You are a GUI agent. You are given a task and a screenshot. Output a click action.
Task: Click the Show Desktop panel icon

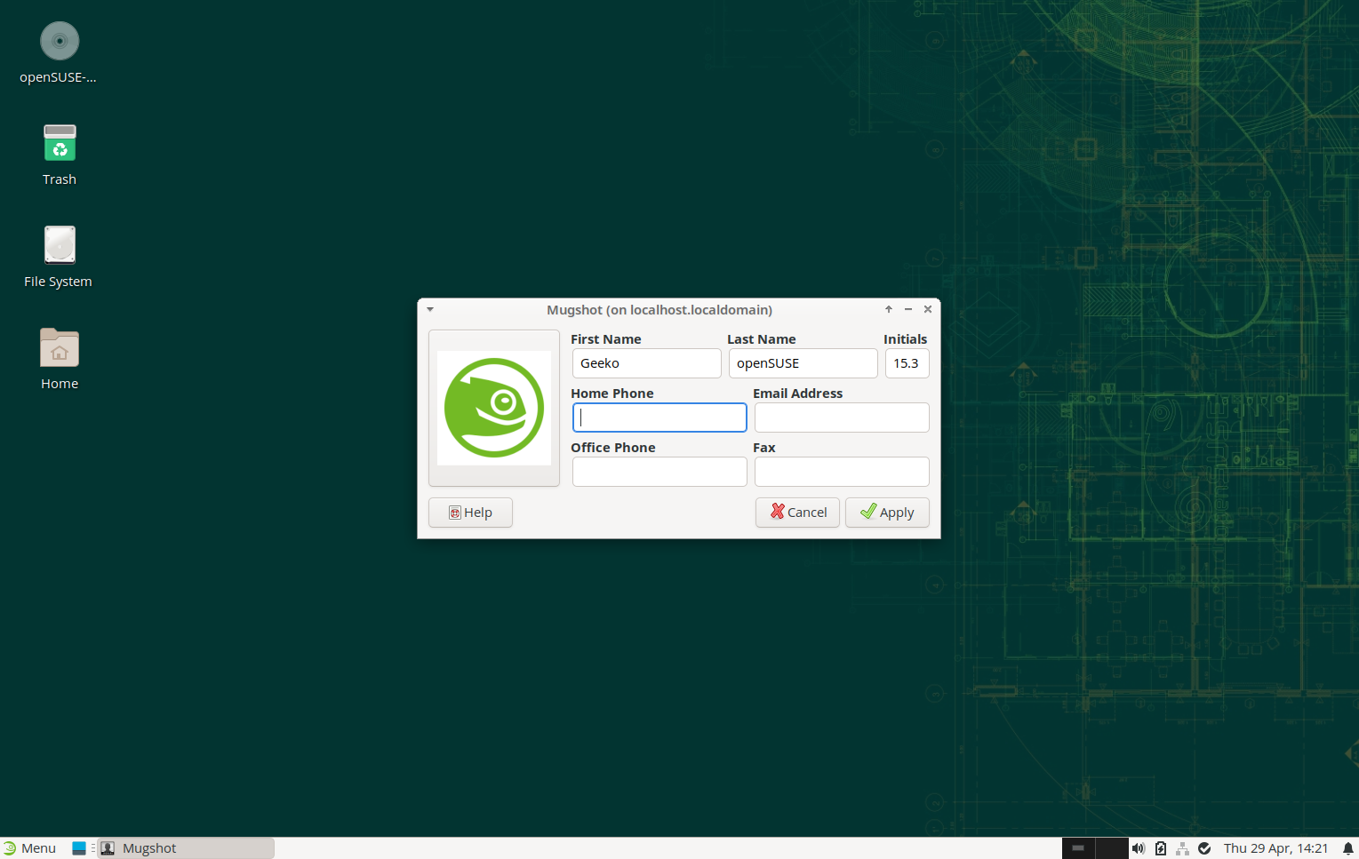[79, 848]
